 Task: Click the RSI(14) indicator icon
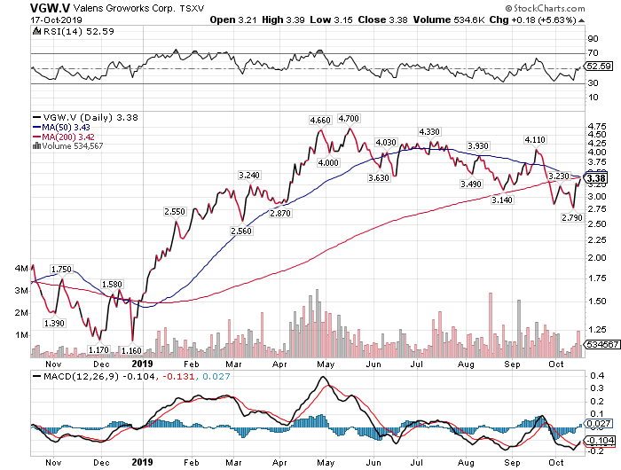(36, 31)
